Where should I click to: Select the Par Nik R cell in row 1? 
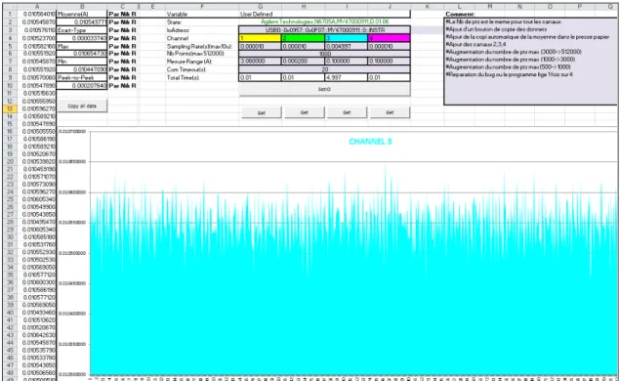click(x=123, y=14)
